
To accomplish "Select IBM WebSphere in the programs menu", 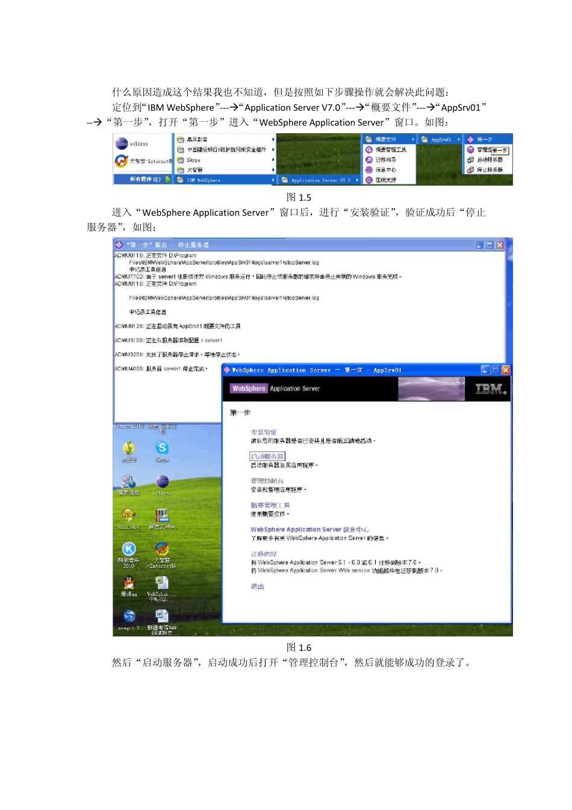I will coord(225,180).
